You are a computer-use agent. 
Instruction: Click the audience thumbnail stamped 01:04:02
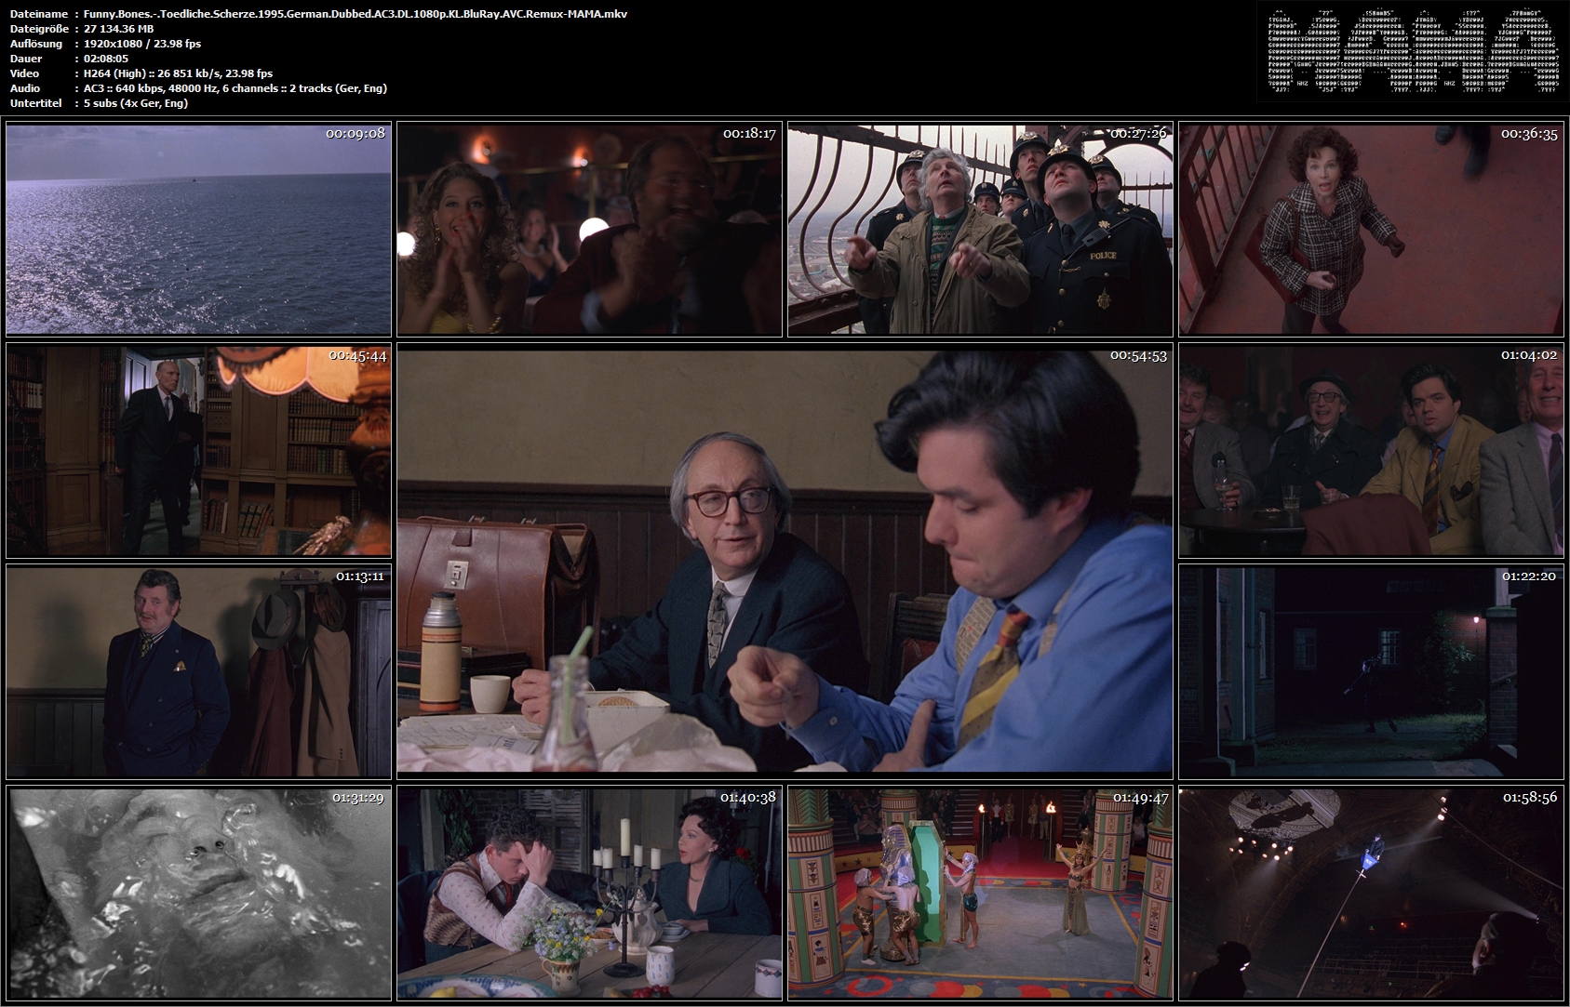pyautogui.click(x=1371, y=451)
